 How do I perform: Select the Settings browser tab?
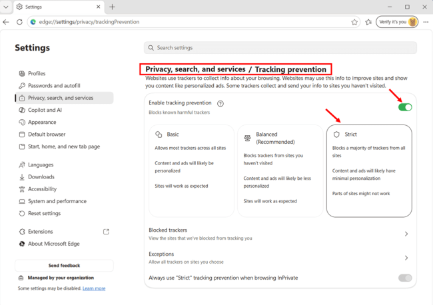59,7
